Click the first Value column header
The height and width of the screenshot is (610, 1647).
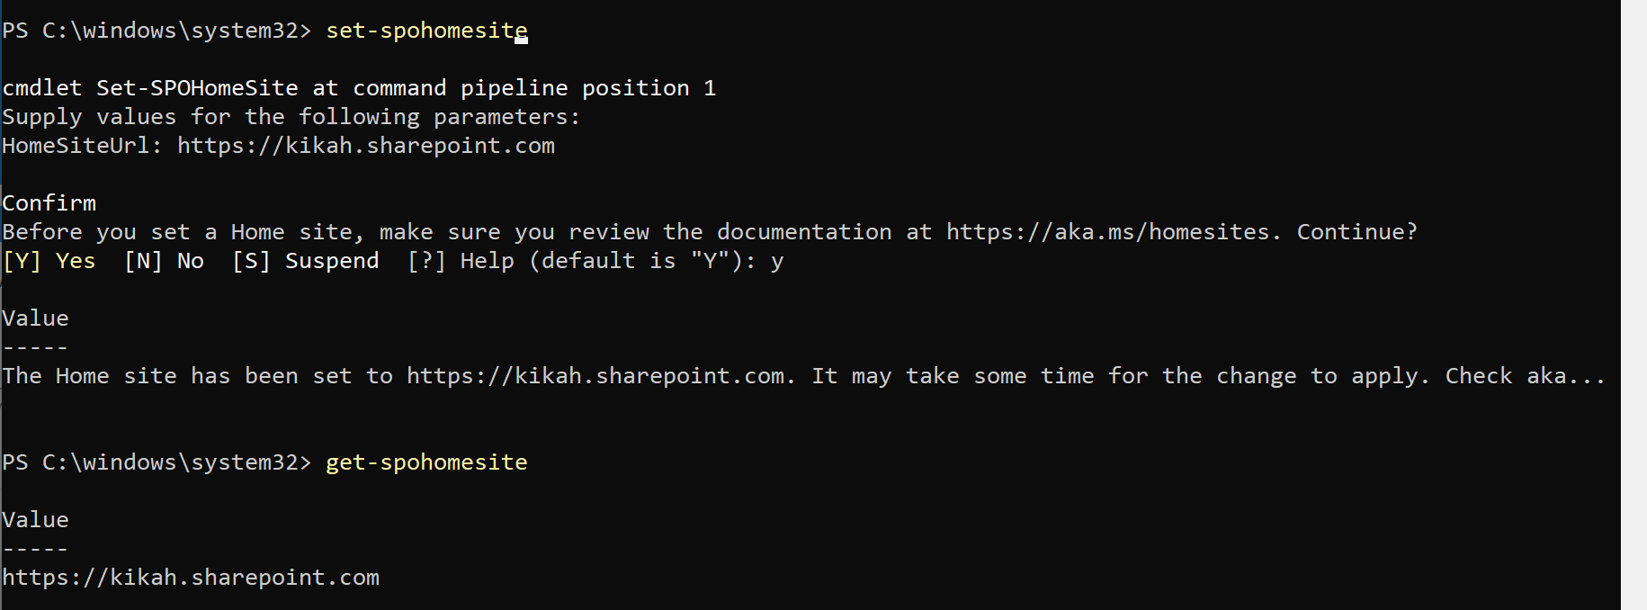pos(35,318)
